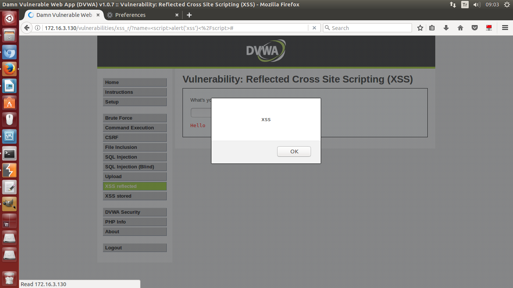This screenshot has width=513, height=288.
Task: Open the File Inclusion page
Action: [135, 147]
